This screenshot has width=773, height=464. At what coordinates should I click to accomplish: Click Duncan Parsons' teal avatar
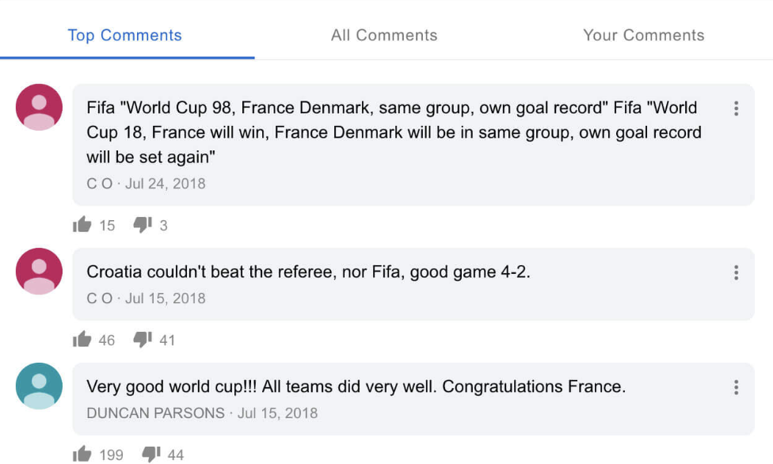39,386
